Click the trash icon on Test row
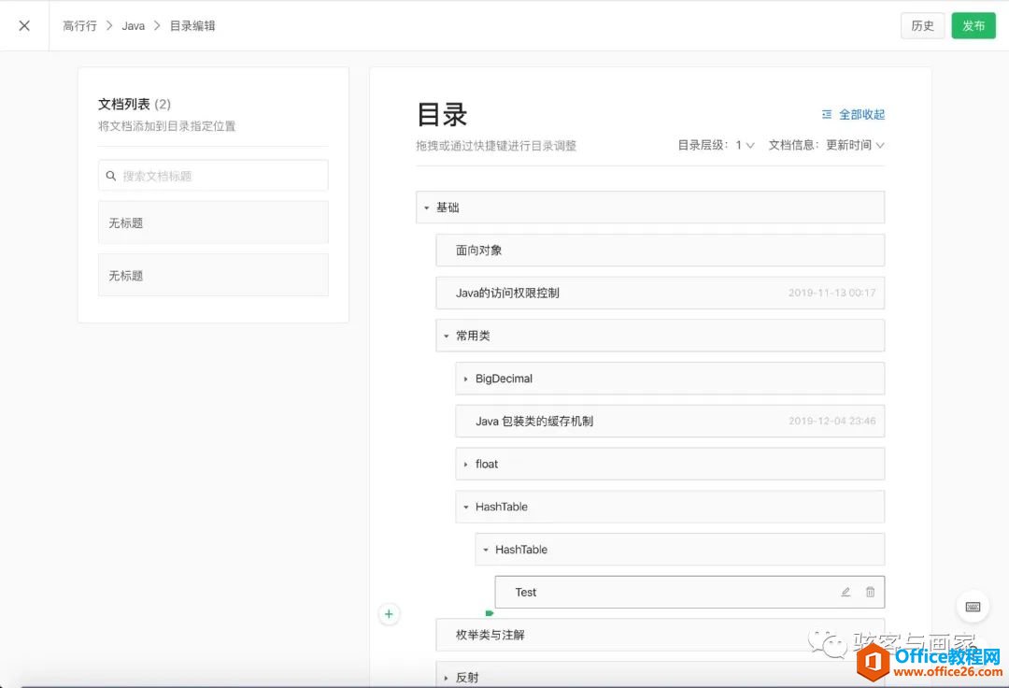1009x688 pixels. pos(870,592)
